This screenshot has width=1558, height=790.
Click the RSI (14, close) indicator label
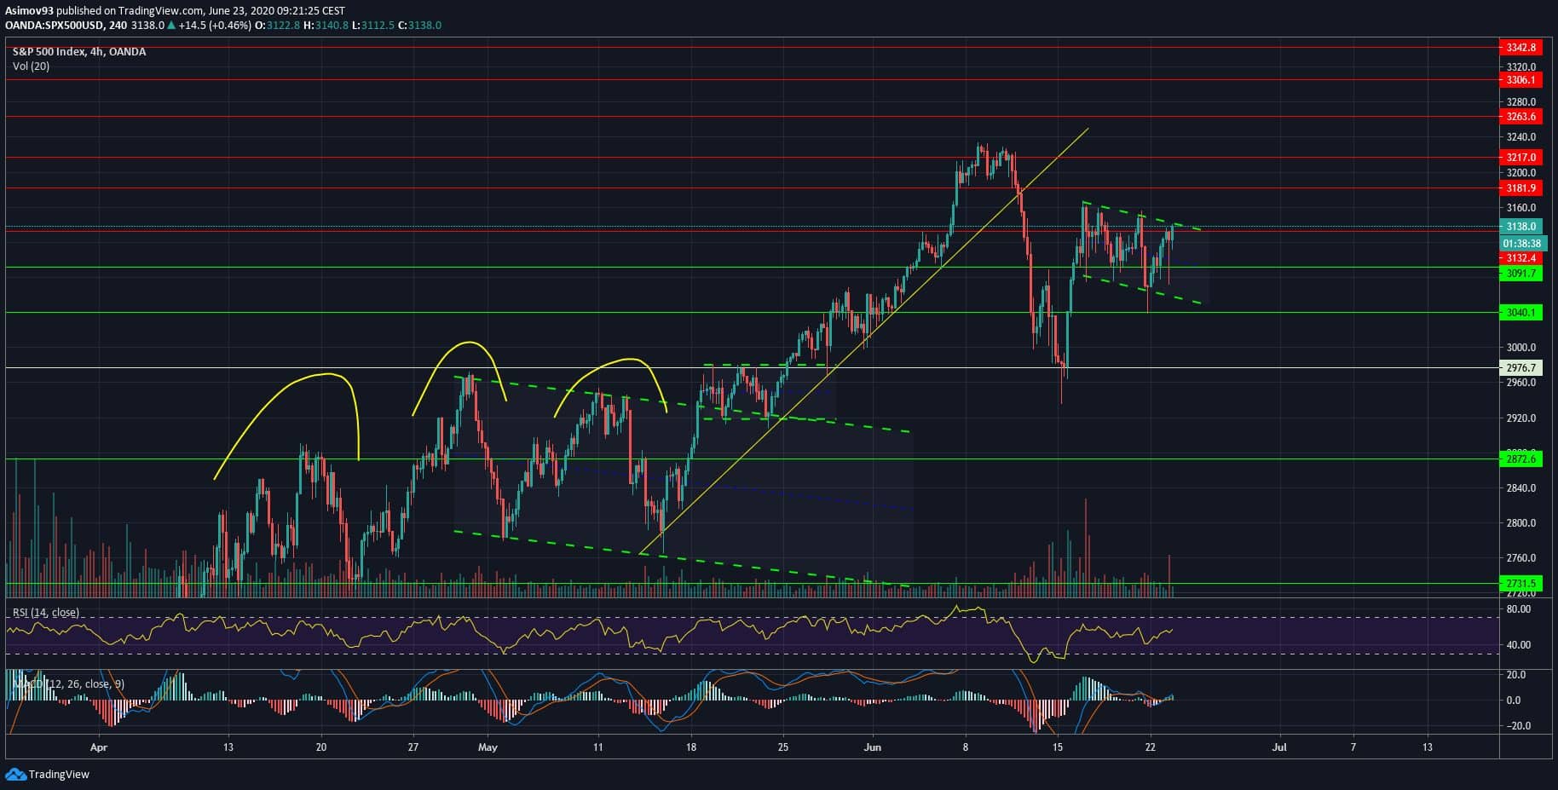(46, 613)
